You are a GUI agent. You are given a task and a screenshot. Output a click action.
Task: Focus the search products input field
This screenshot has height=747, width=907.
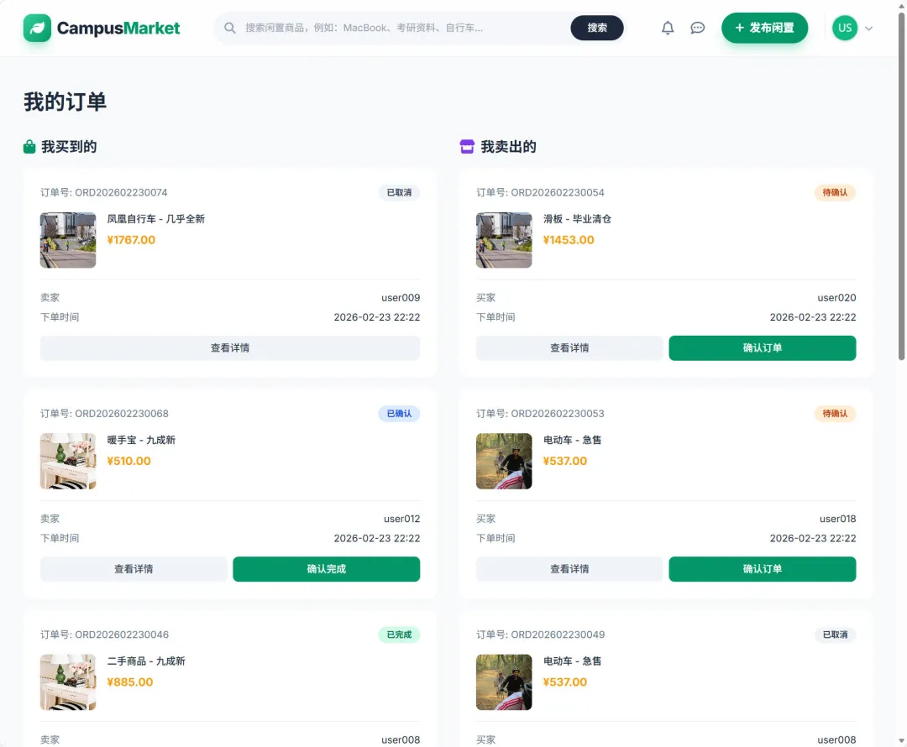[403, 28]
